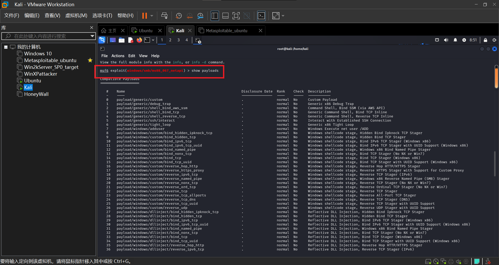Select the Ubuntu VM in the library

32,81
